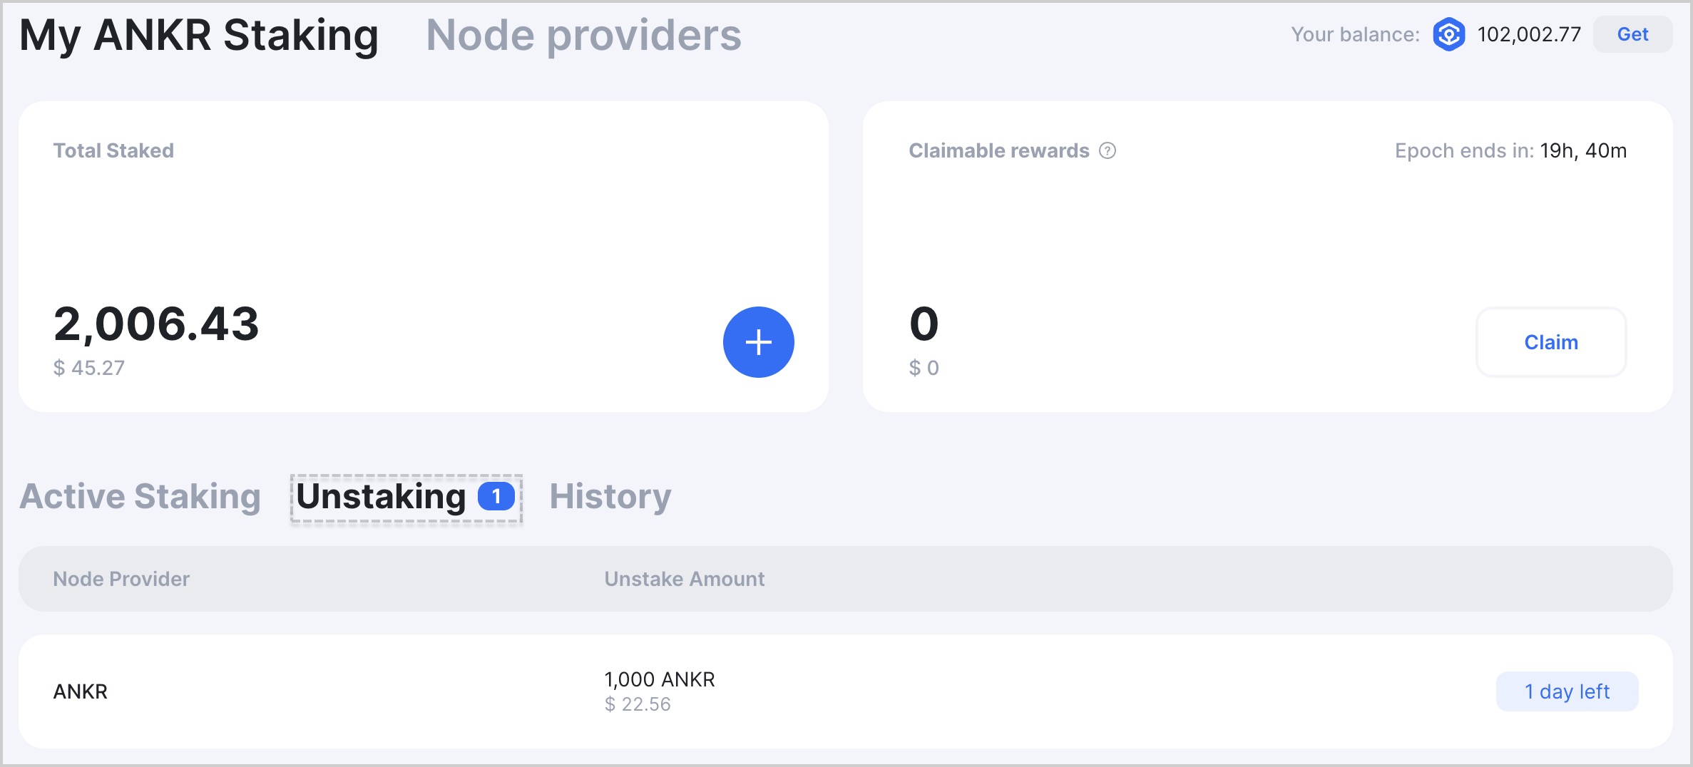
Task: Claim rewards with the Claim button
Action: (x=1550, y=342)
